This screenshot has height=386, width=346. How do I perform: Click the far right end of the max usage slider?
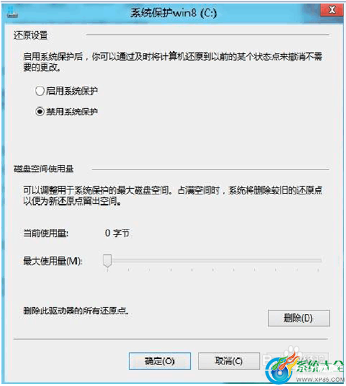320,260
